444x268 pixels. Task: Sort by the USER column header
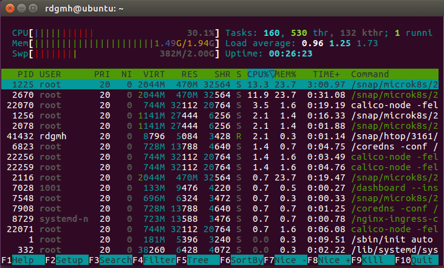pyautogui.click(x=50, y=74)
